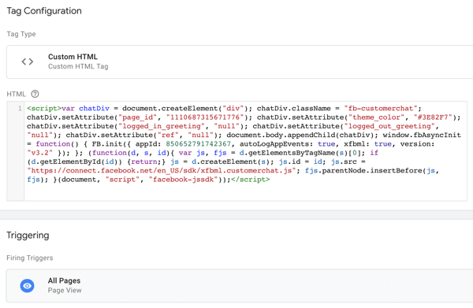
Task: Click the Tag Type label
Action: [21, 34]
